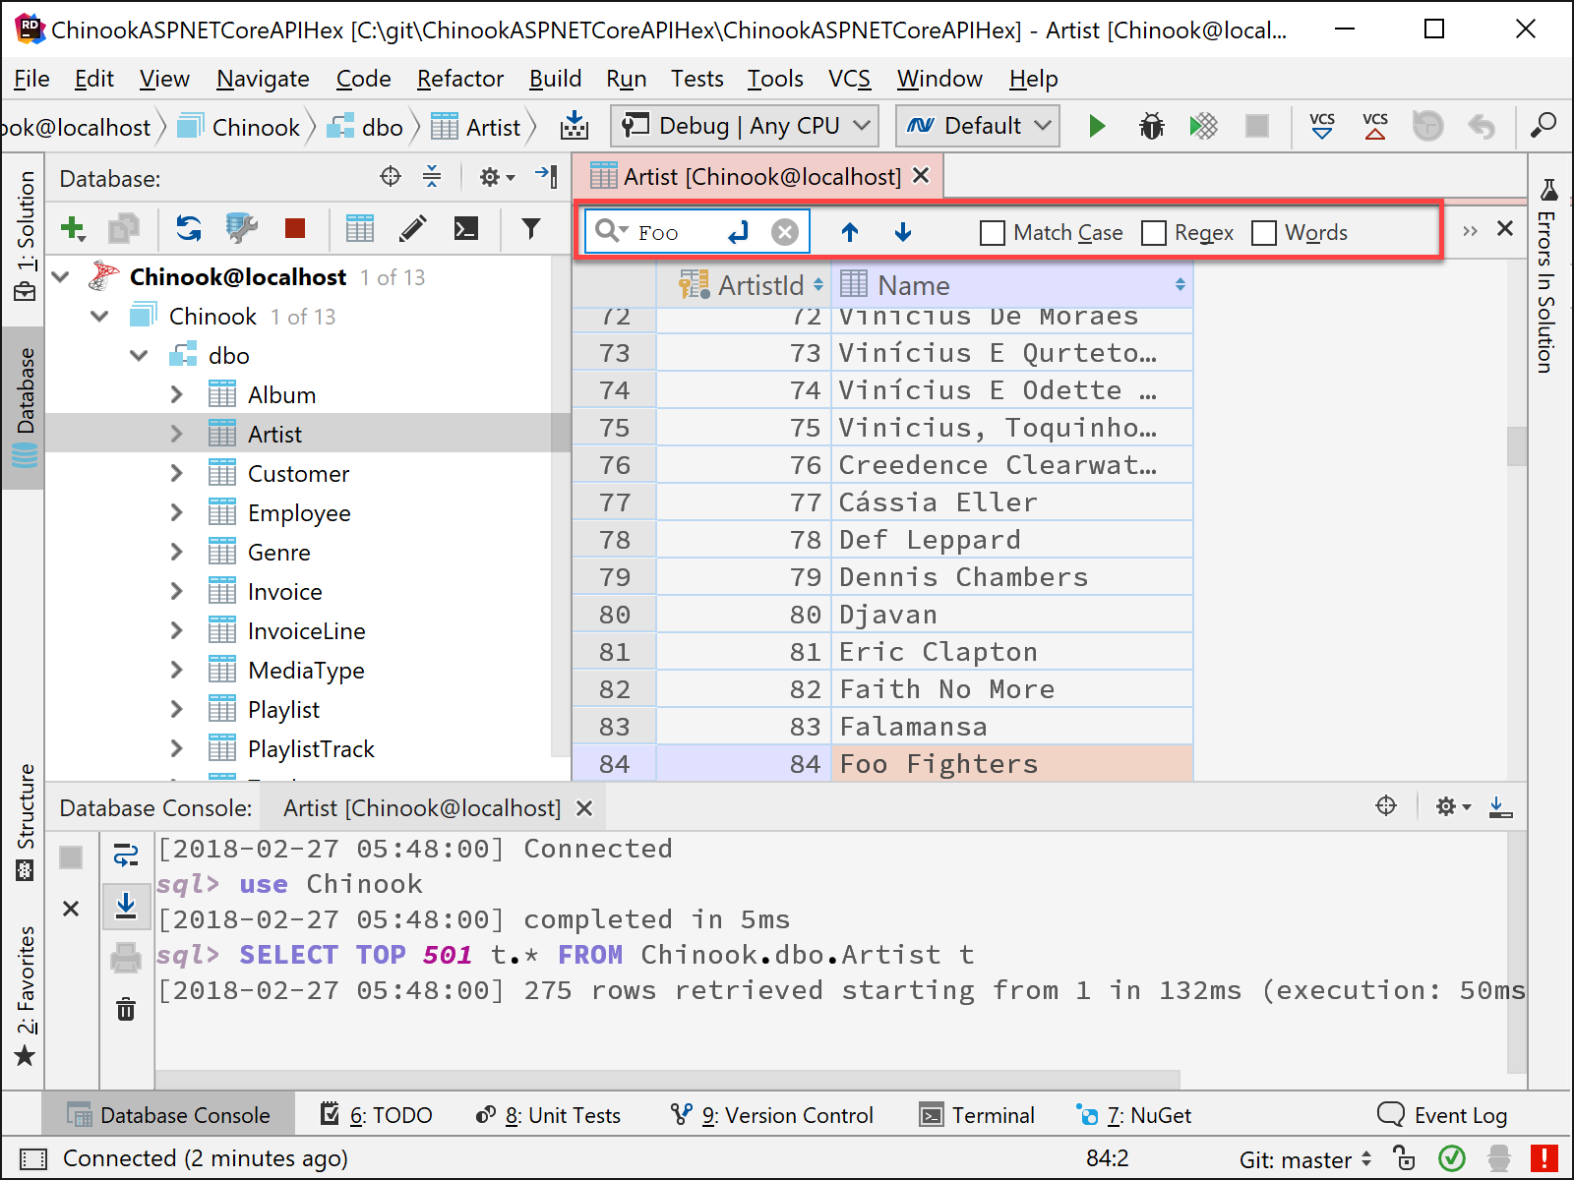Click the scroll from editor target icon
1574x1180 pixels.
tap(391, 177)
